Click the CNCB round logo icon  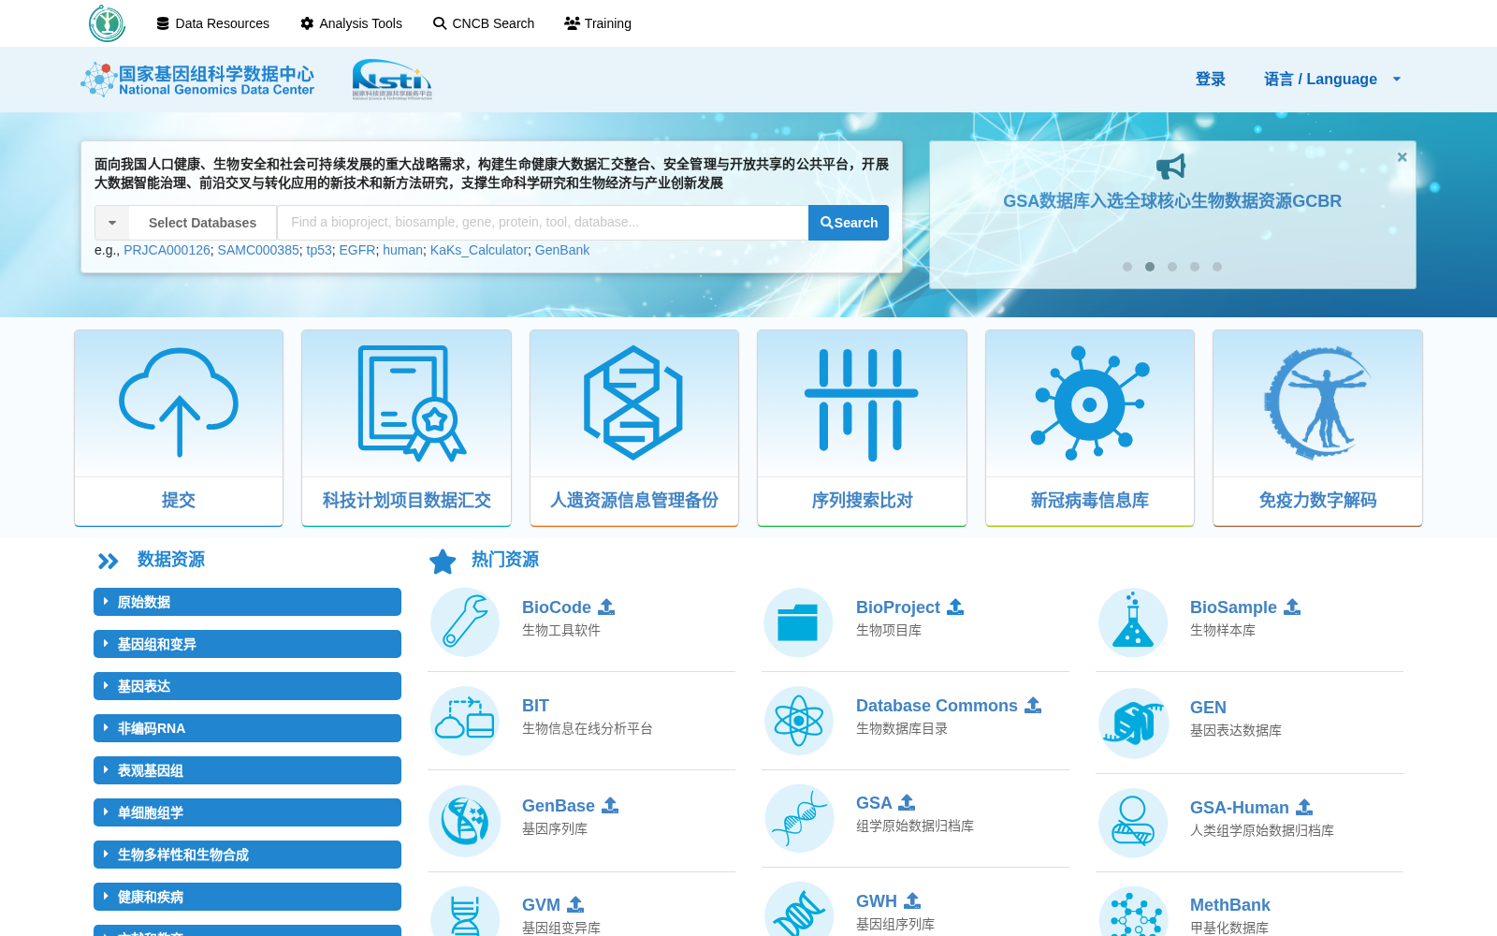tap(107, 23)
